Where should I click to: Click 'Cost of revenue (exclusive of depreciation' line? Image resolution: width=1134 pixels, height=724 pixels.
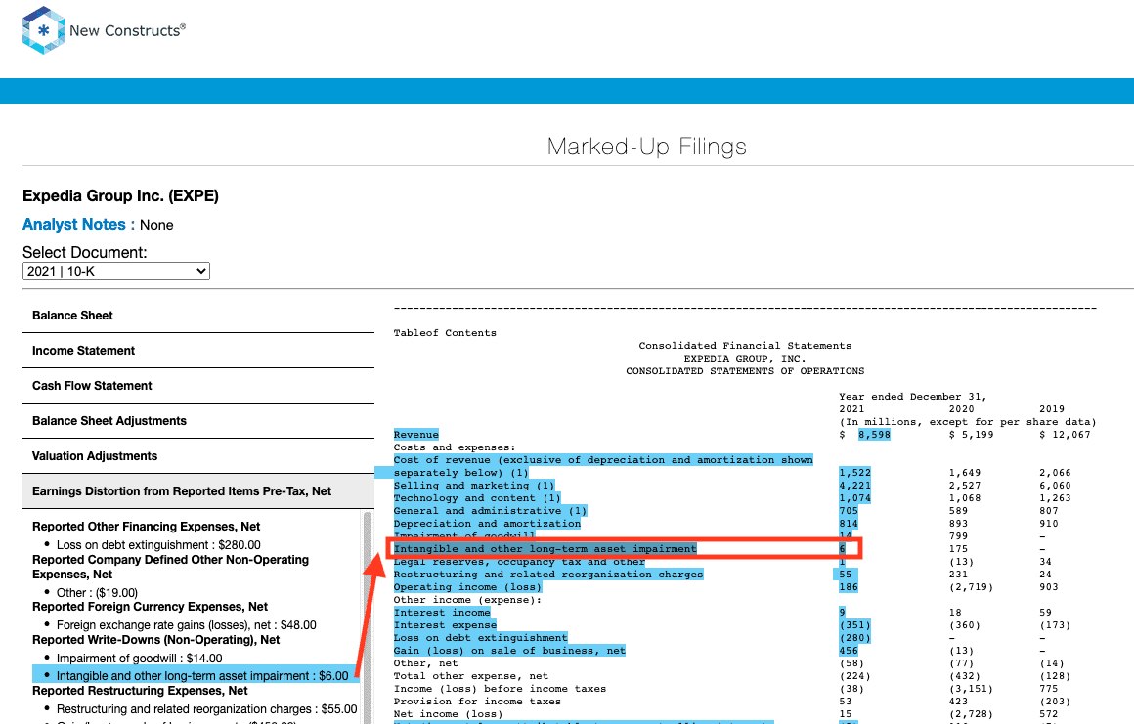[603, 459]
